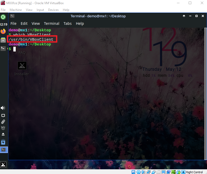Click the VirtualBox keyboard capture arrow icon
The height and width of the screenshot is (174, 207).
(183, 172)
